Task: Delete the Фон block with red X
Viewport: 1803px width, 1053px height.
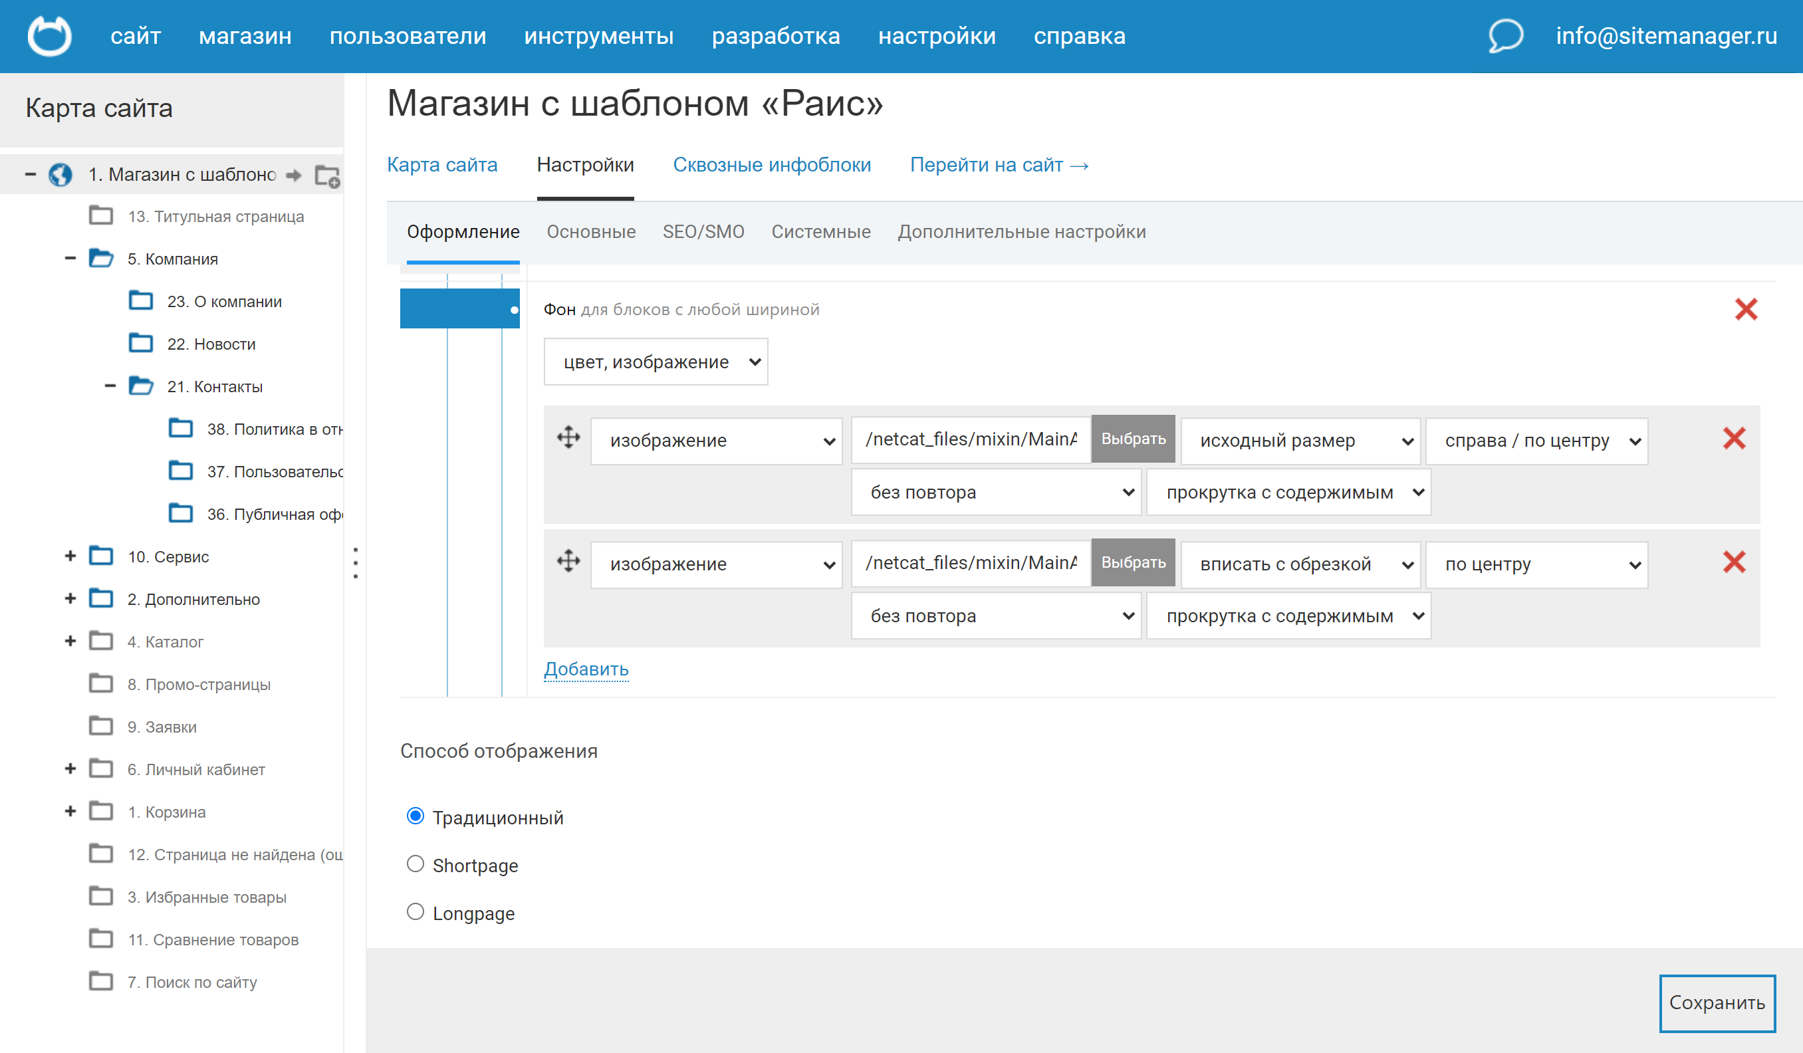Action: point(1746,310)
